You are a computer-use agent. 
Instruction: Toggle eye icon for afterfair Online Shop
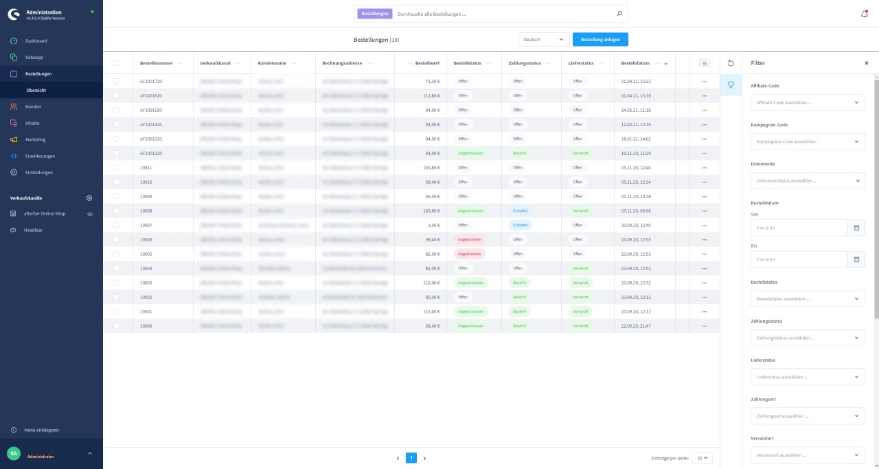pos(89,214)
